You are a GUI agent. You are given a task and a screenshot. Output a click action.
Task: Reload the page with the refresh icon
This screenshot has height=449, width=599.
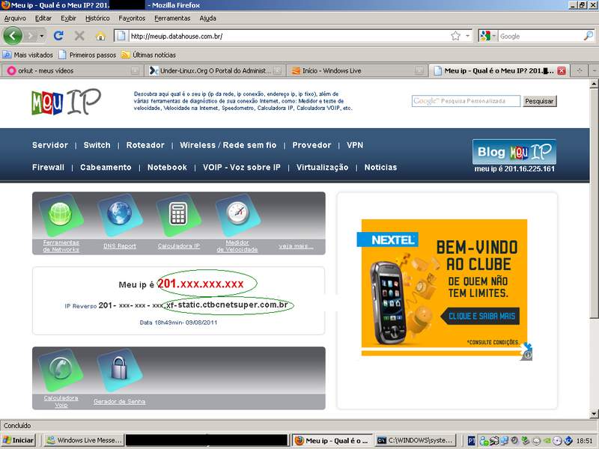click(x=58, y=36)
